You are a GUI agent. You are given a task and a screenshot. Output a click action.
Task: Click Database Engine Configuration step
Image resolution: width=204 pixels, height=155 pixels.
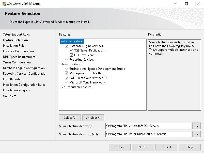coord(24,68)
